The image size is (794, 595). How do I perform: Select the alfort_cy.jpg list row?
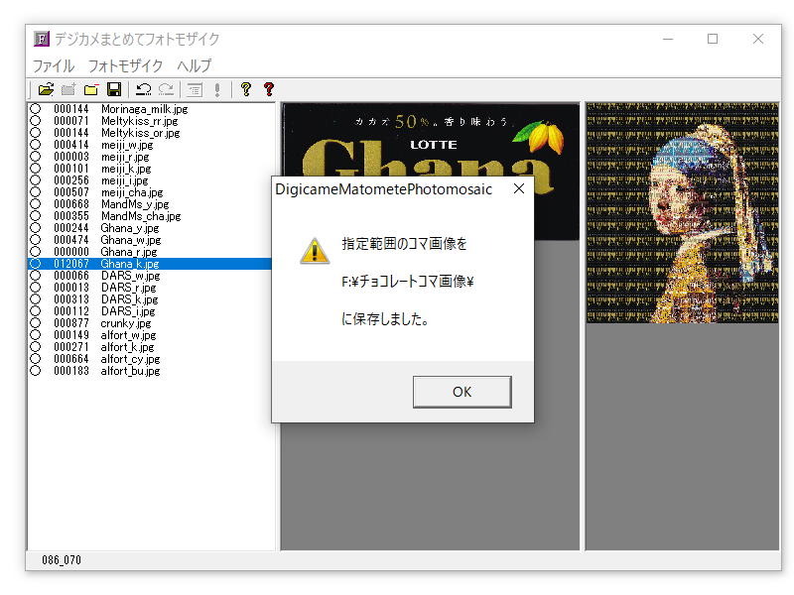(150, 359)
